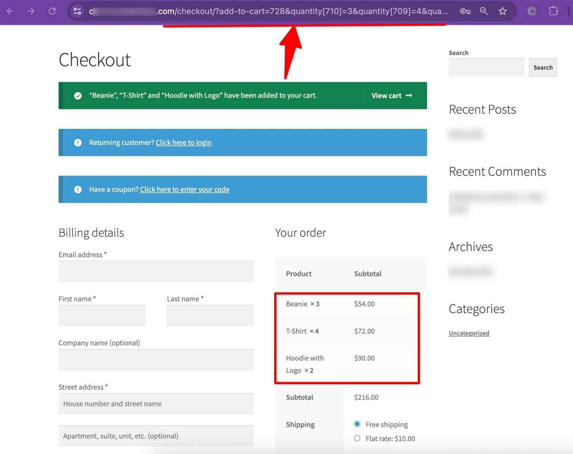This screenshot has width=573, height=454.
Task: Click the saved passwords key icon
Action: 465,12
